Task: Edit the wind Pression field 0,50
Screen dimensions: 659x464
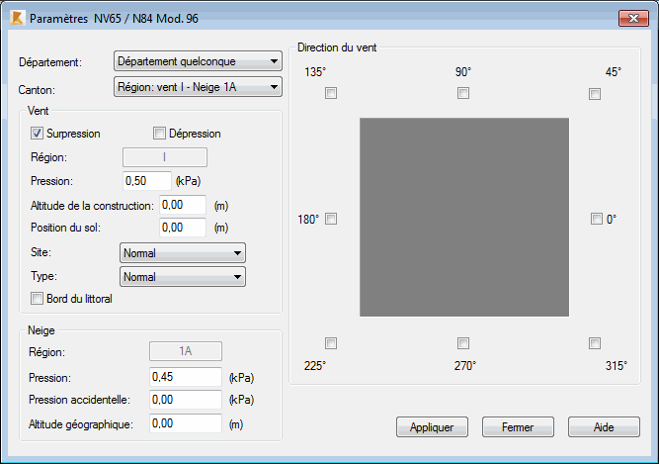Action: click(147, 181)
